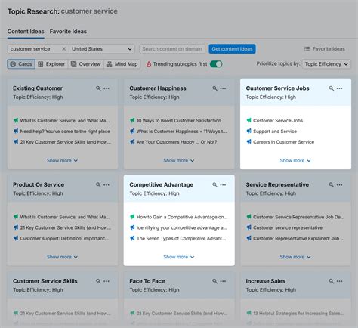358x328 pixels.
Task: Open Customer support: Definition, importanc... headline
Action: (64, 238)
